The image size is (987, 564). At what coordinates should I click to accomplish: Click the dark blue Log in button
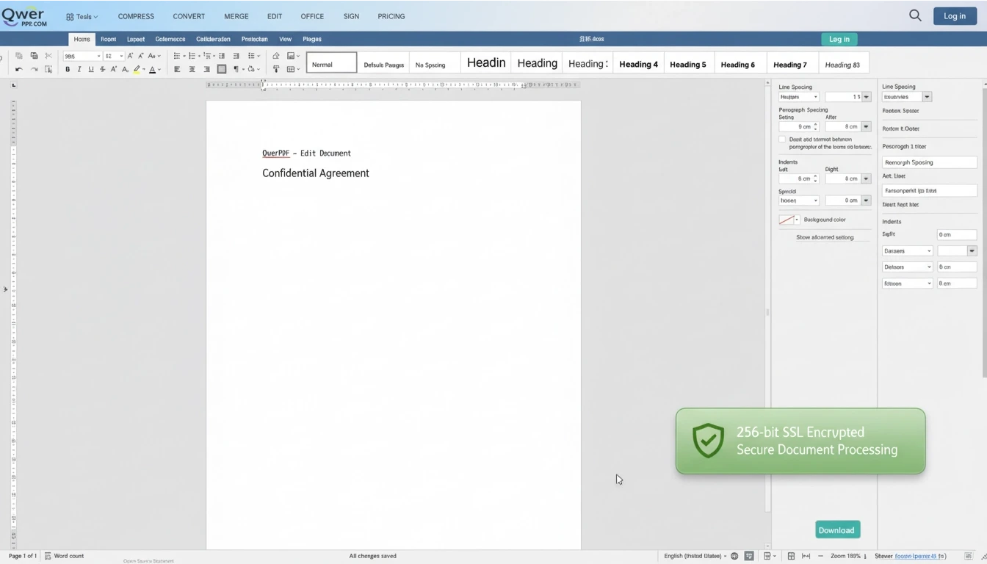click(955, 15)
